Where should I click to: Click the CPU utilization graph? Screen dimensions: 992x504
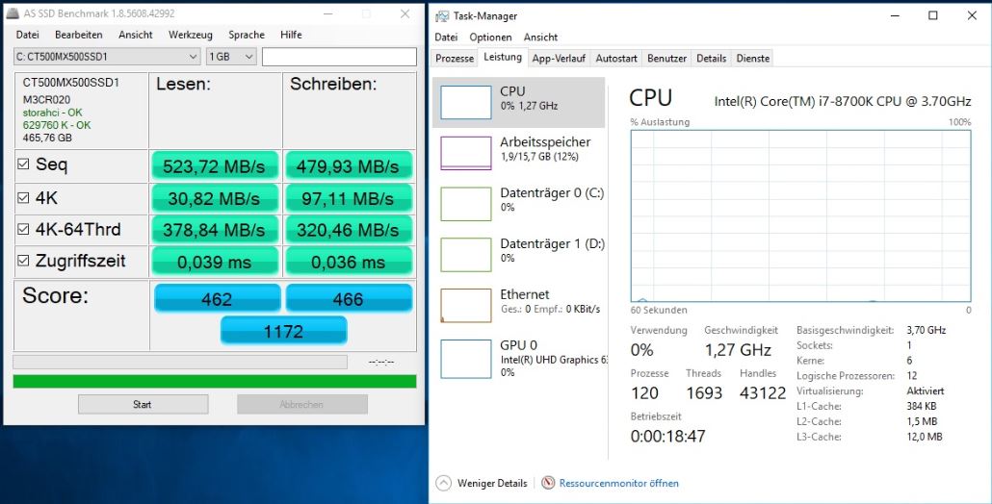point(800,216)
